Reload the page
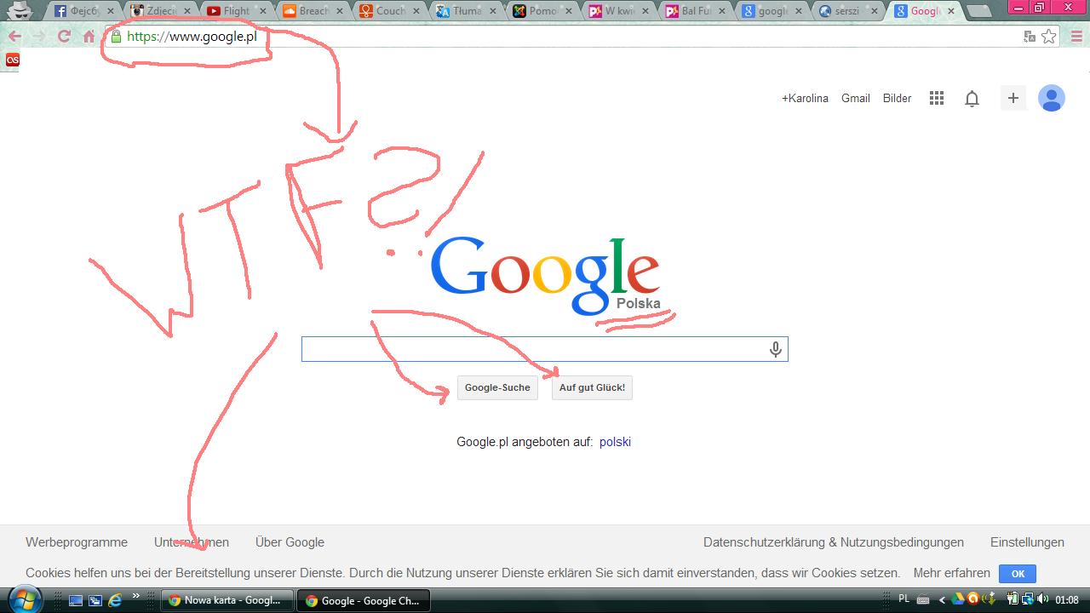1090x613 pixels. (x=64, y=37)
